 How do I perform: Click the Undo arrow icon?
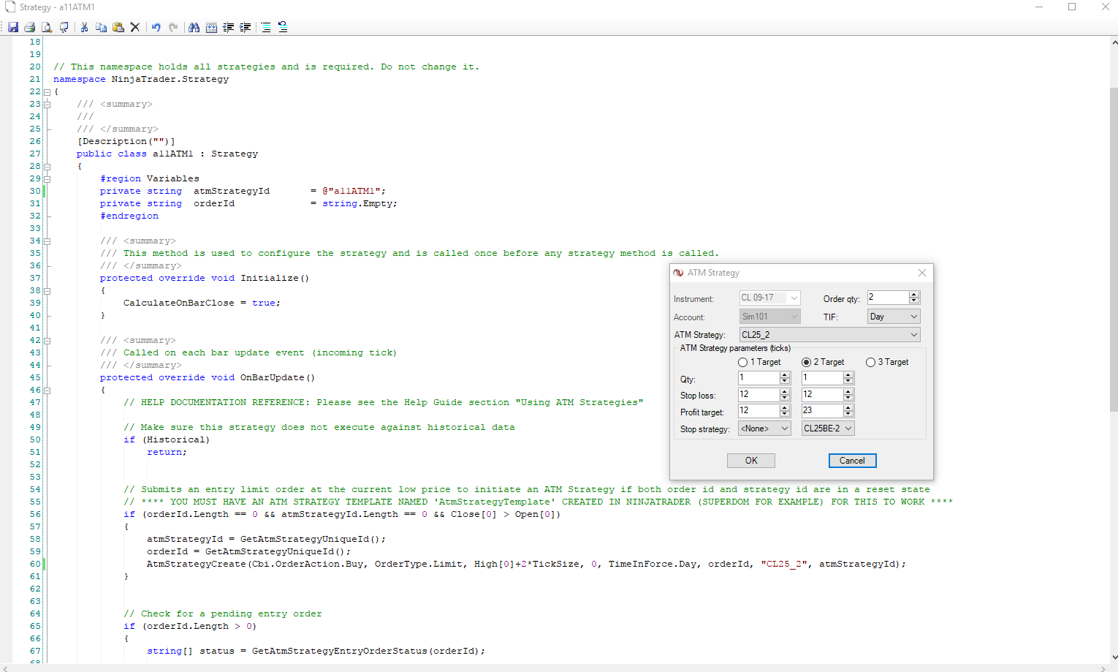(156, 27)
